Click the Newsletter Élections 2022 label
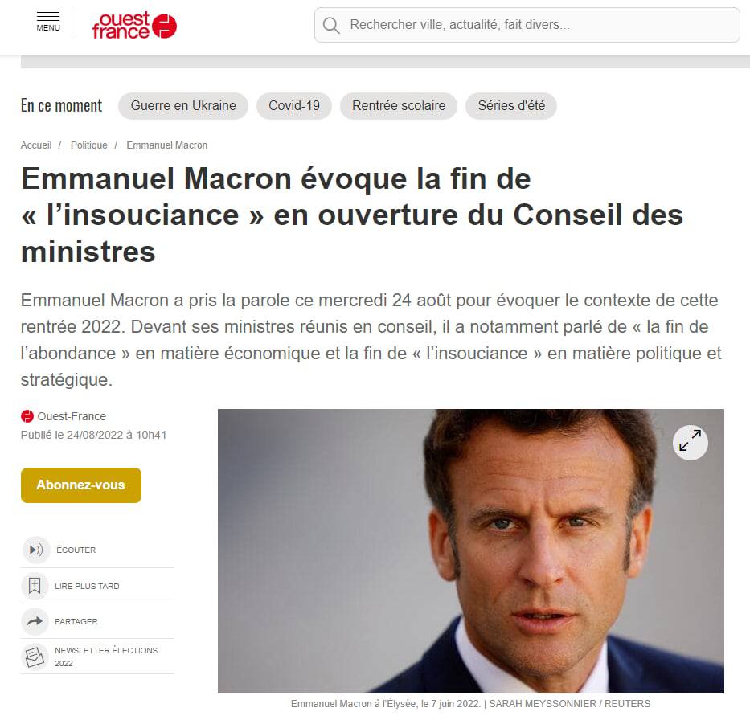750x716 pixels. point(106,657)
